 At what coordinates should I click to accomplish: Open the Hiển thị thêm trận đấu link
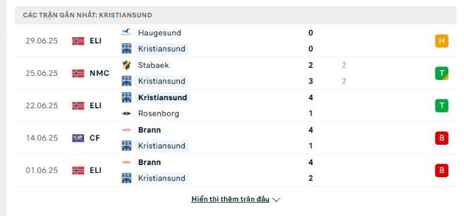[230, 199]
